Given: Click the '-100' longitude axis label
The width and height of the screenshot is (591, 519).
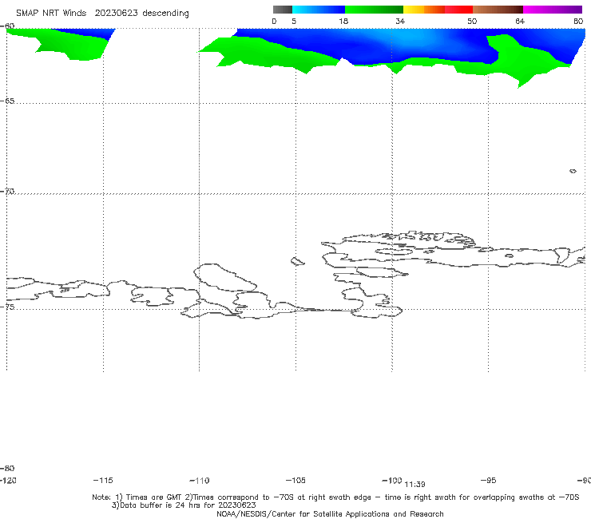Looking at the screenshot, I should click(391, 481).
